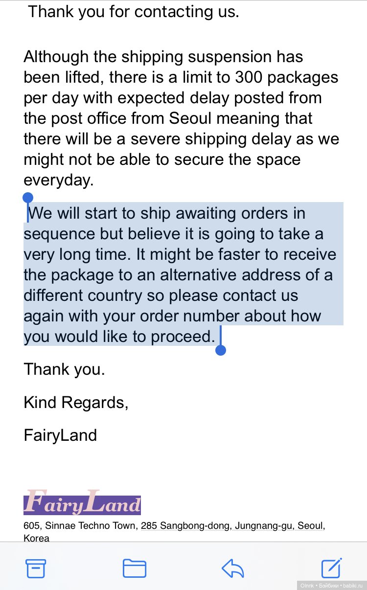Tap the FairyLand signature text
367x590 pixels.
pos(60,435)
